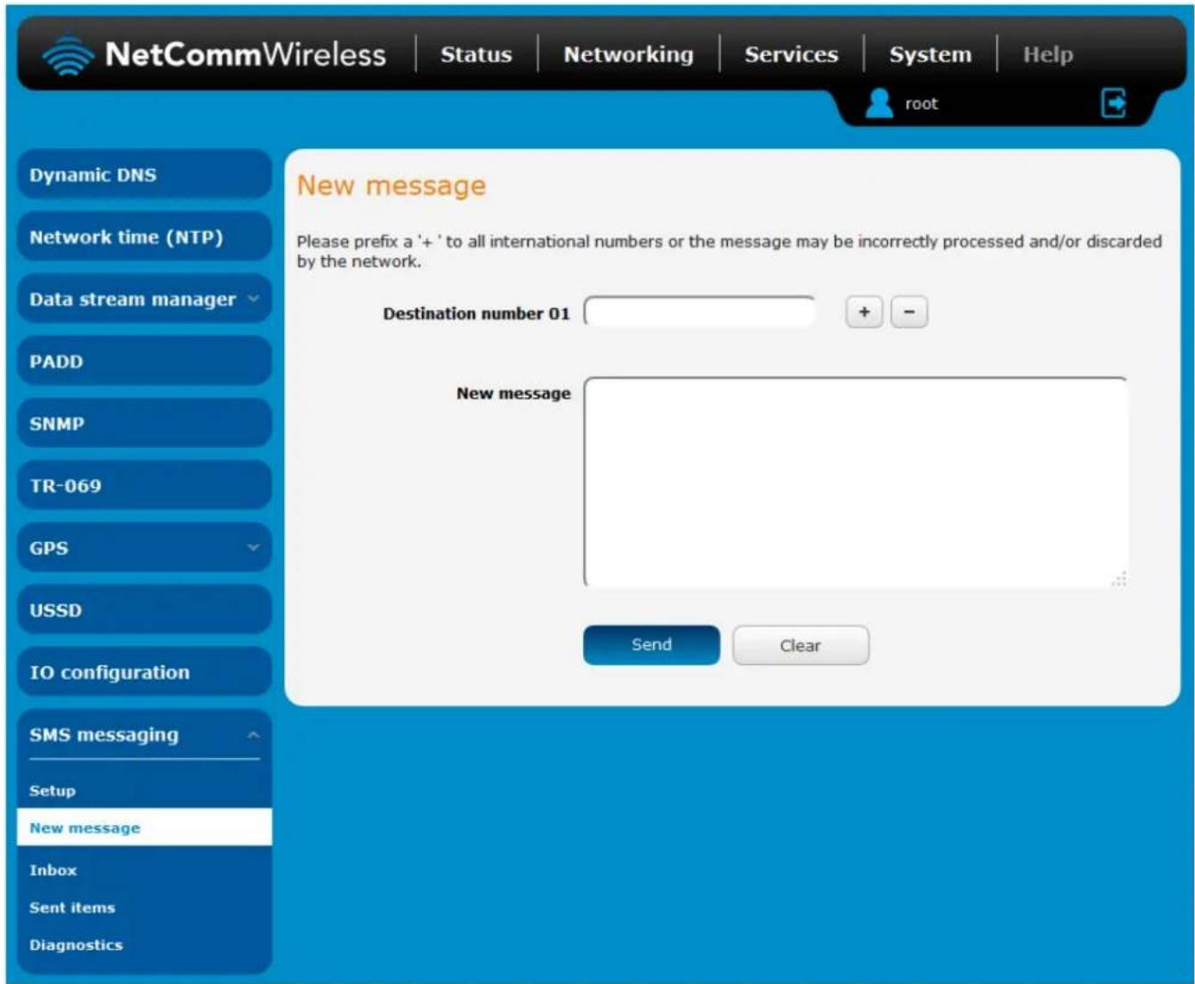Open the System menu
1195x984 pixels.
[930, 55]
